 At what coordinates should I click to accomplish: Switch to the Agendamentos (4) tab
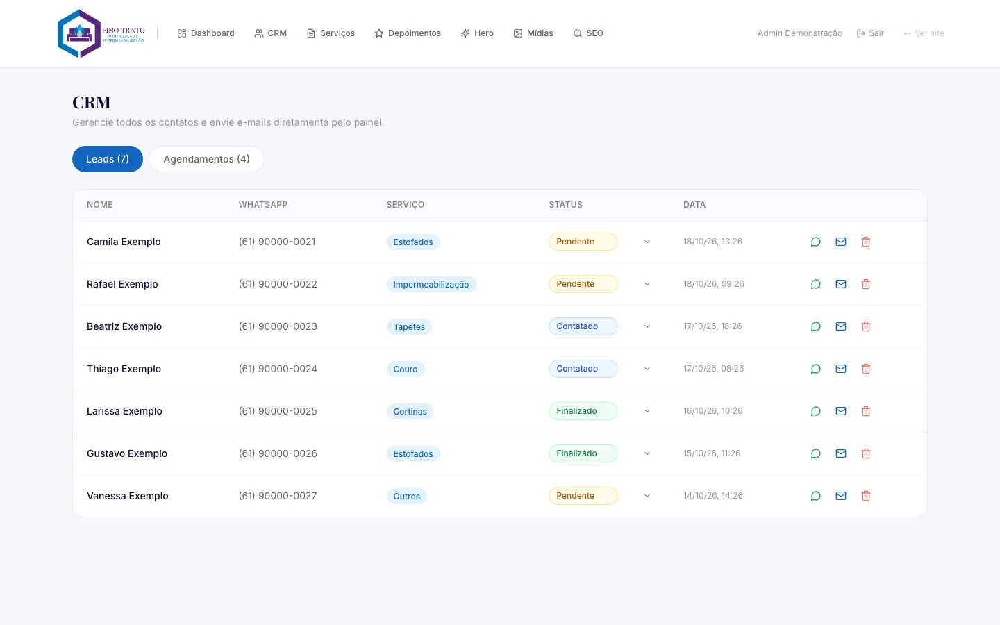[206, 159]
